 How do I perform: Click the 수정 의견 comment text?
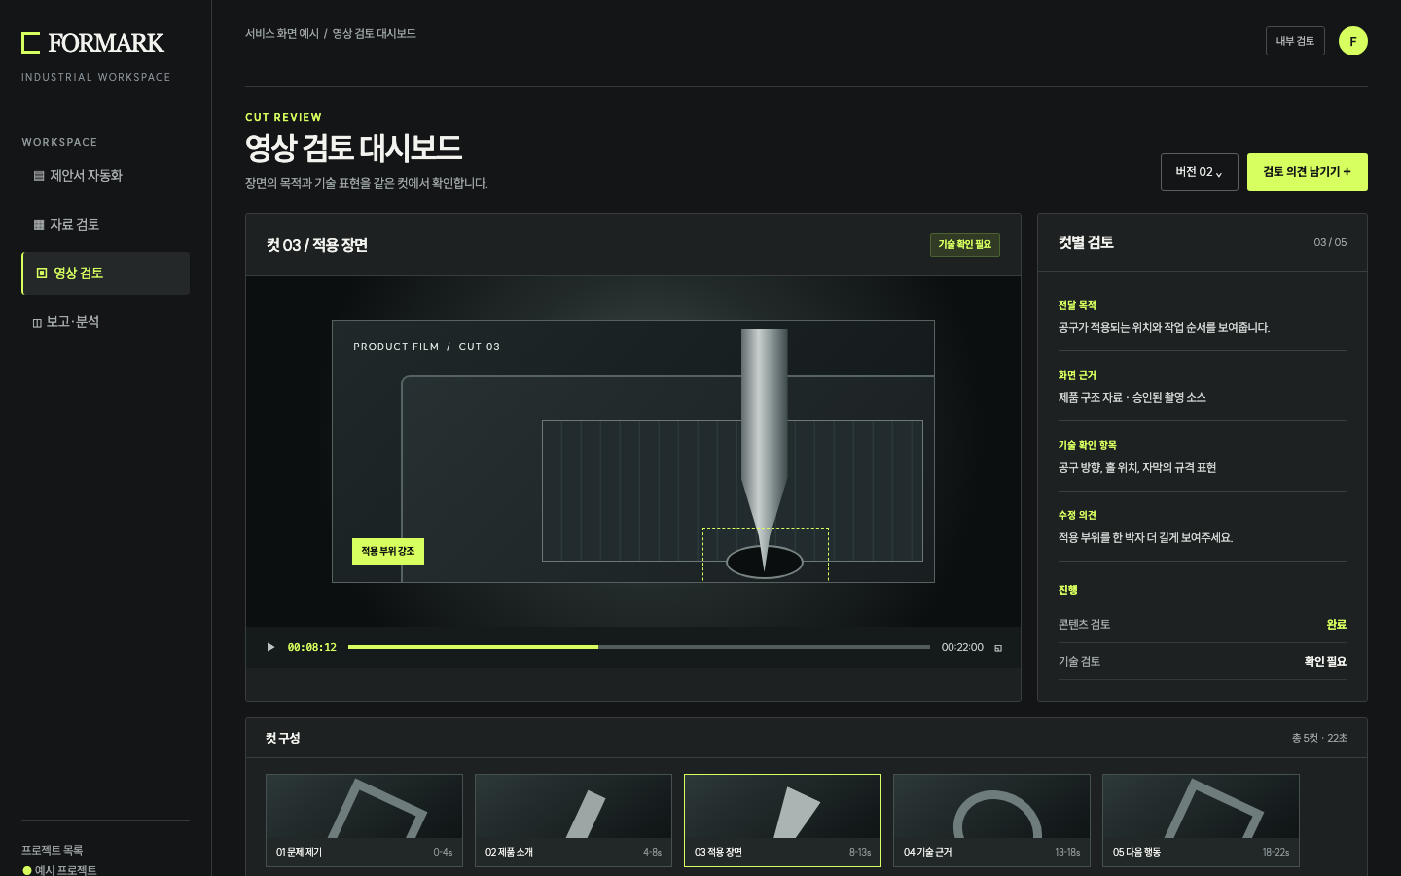point(1145,538)
